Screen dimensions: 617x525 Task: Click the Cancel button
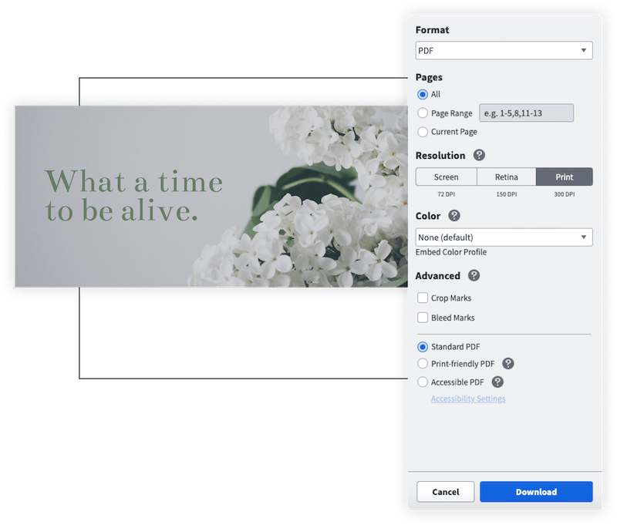[x=446, y=492]
